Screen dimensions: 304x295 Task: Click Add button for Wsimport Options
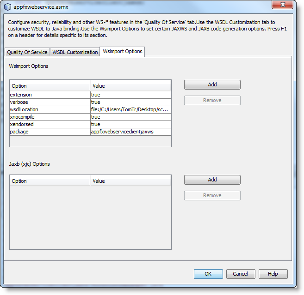[x=212, y=84]
